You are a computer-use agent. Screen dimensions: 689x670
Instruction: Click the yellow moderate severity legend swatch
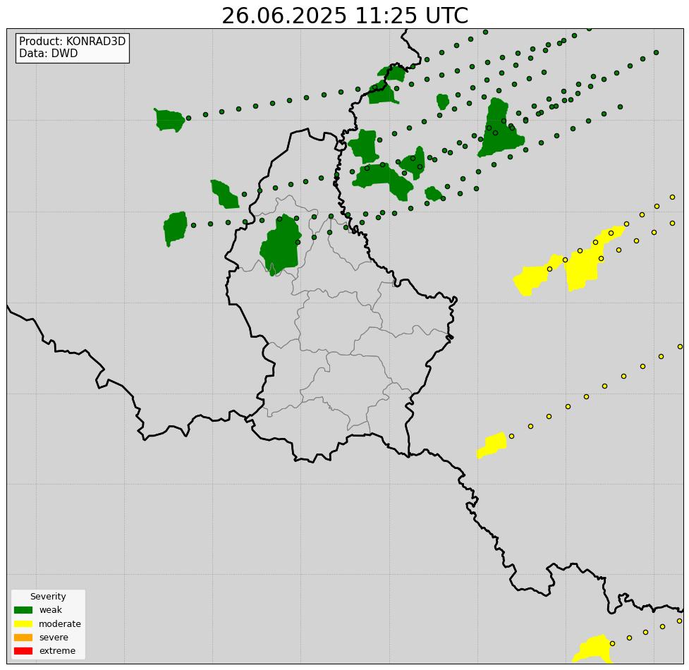(x=23, y=623)
